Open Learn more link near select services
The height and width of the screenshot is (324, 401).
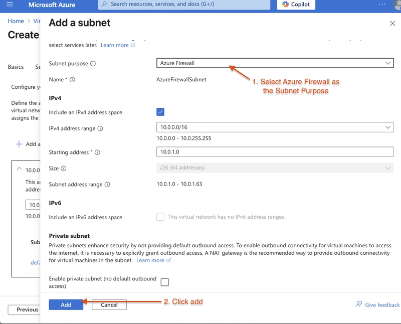[118, 45]
